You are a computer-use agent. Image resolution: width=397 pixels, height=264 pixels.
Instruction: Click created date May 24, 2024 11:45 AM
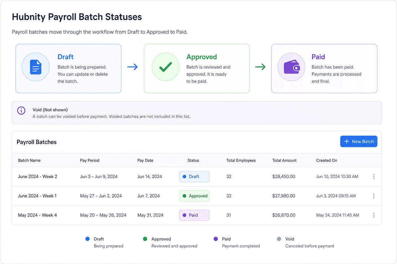click(x=337, y=215)
